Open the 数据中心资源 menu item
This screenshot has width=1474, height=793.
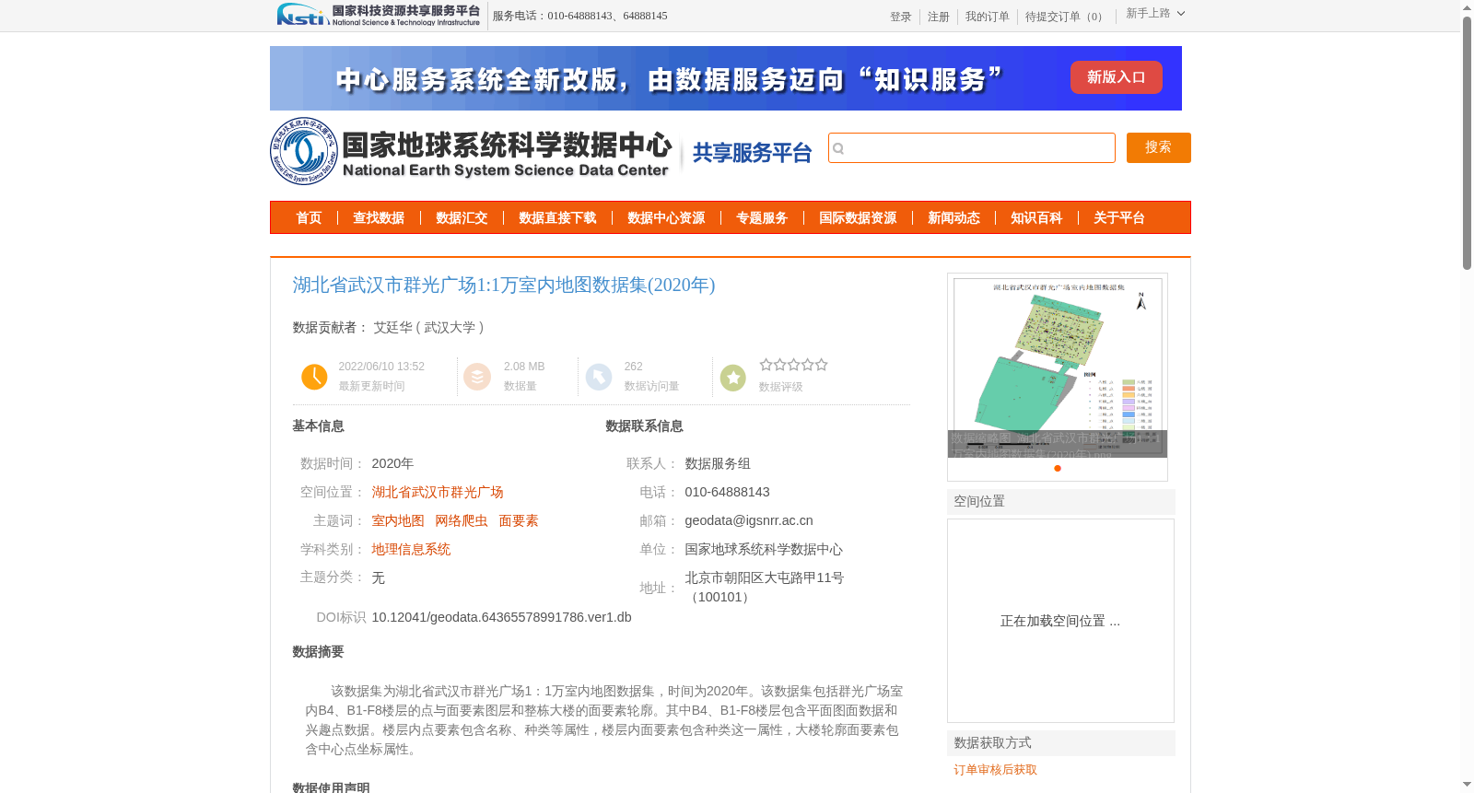click(666, 218)
